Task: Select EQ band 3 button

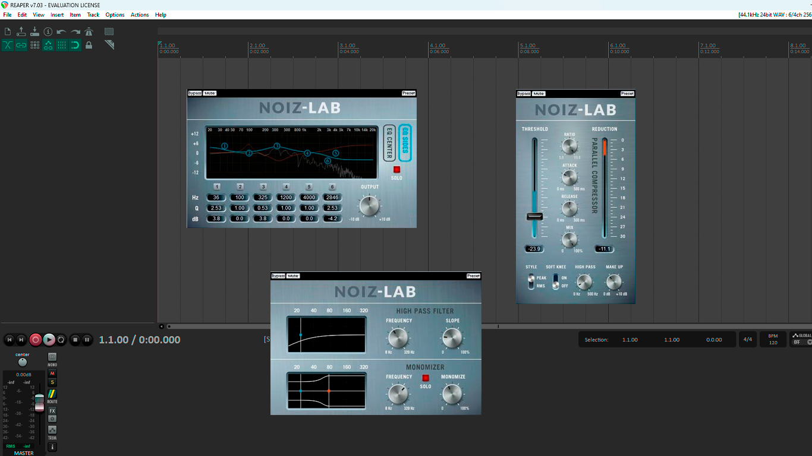Action: [x=263, y=186]
